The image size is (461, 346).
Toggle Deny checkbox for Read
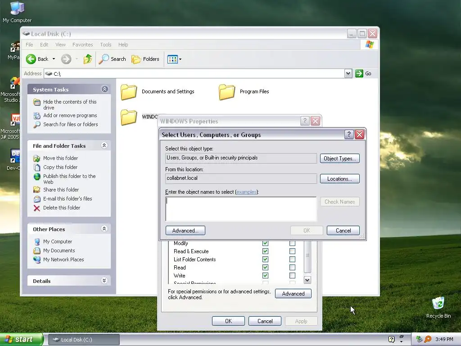click(x=292, y=268)
